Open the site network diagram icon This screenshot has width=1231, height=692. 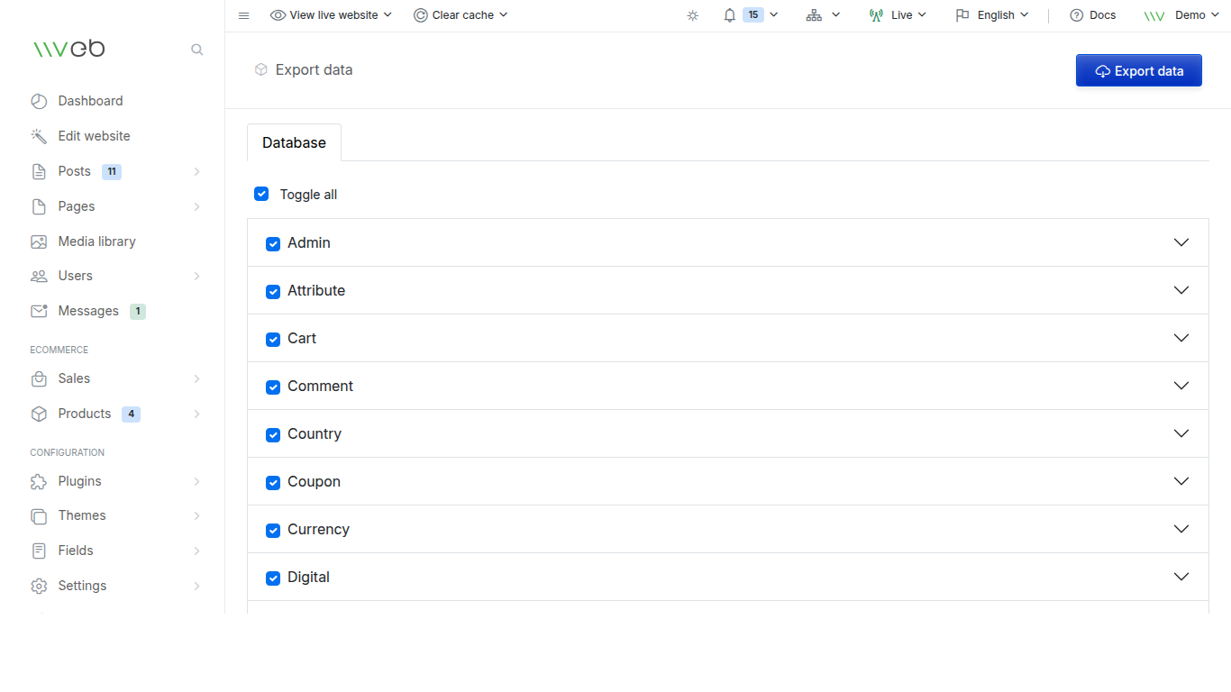815,15
